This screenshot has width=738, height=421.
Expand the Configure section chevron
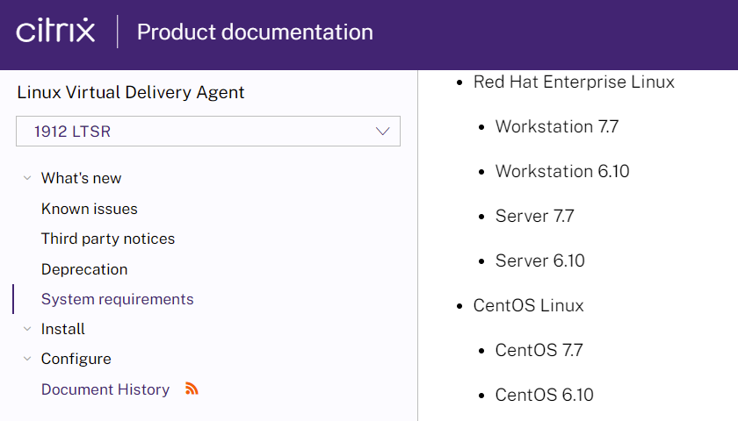[x=27, y=359]
